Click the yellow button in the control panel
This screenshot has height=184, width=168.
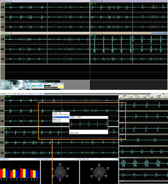tap(61, 86)
